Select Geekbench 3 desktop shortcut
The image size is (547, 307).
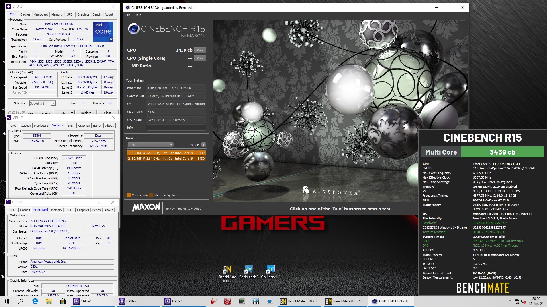[249, 272]
